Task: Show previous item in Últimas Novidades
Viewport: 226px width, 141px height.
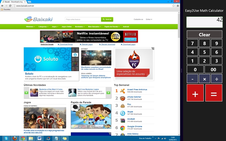Action: pos(26,93)
